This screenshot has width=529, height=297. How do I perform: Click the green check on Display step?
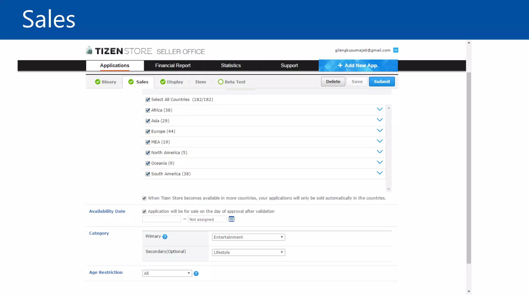tap(163, 82)
